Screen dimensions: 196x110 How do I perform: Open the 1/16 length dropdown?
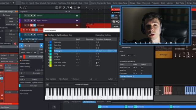[23, 79]
